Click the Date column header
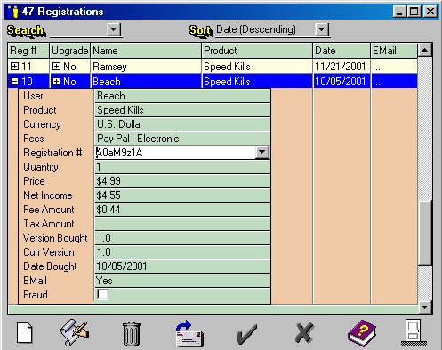Screen dimensions: 442x350 point(342,51)
